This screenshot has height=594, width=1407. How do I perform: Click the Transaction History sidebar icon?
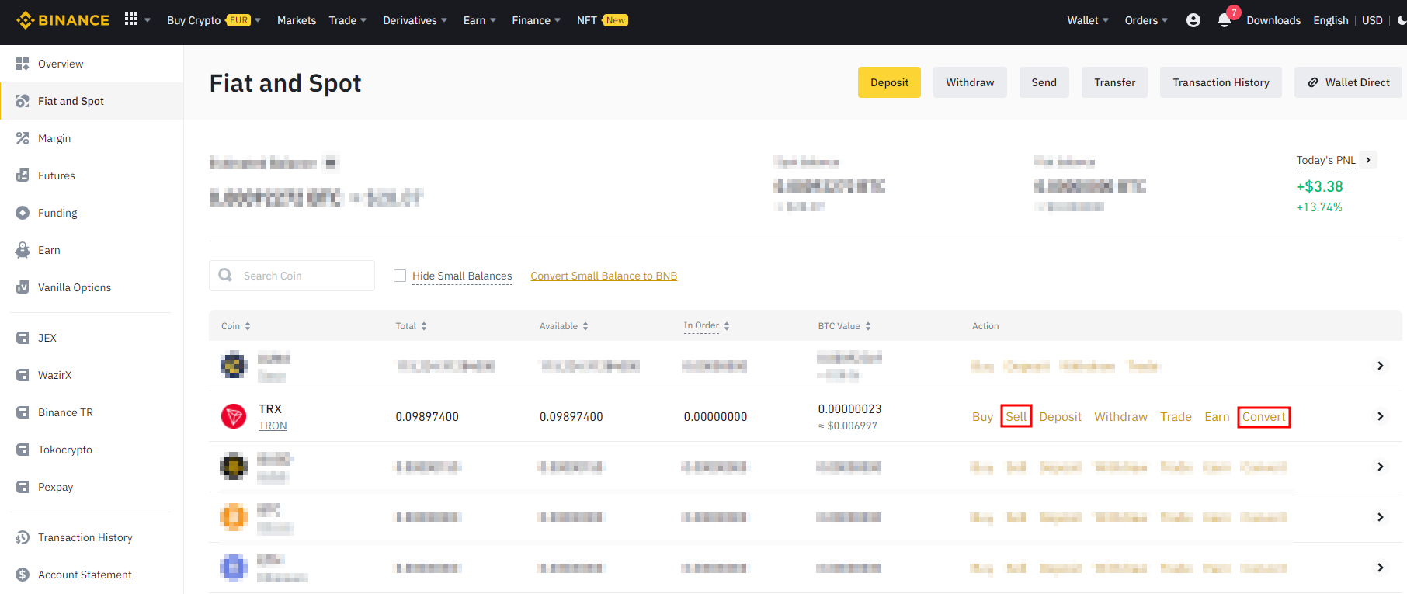(x=23, y=537)
